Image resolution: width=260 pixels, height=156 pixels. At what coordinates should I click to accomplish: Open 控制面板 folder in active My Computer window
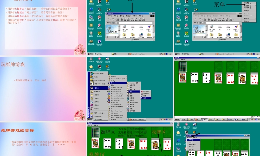[133, 35]
